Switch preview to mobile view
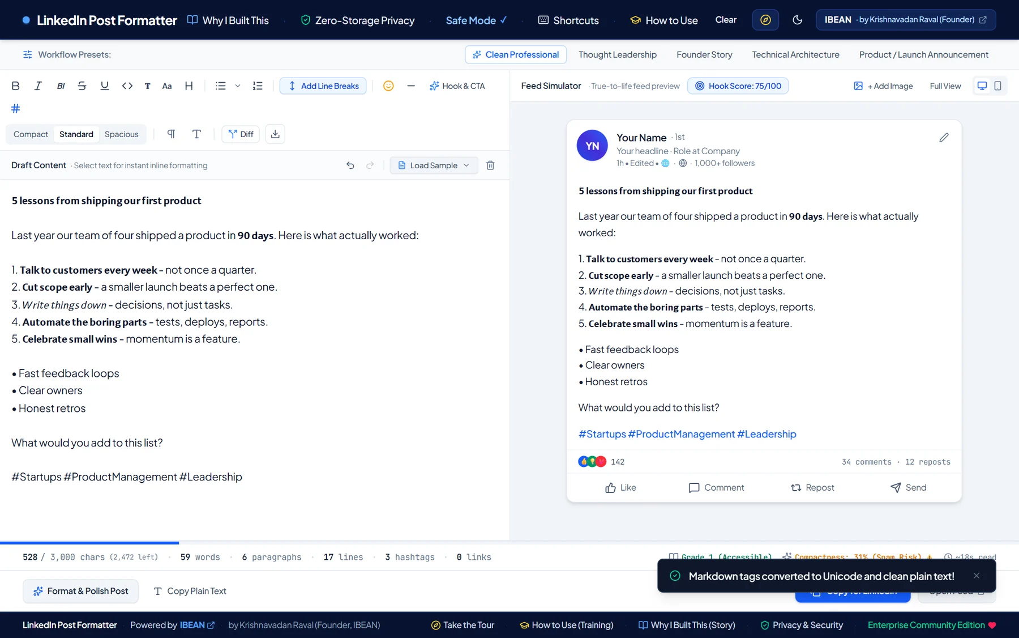Screen dimensions: 1019x638 click(998, 86)
